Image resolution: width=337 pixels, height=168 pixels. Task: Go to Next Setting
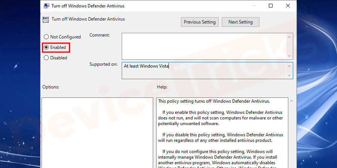(x=240, y=22)
